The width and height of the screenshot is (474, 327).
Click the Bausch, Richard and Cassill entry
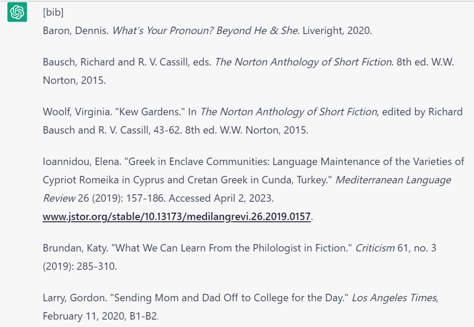coord(248,71)
